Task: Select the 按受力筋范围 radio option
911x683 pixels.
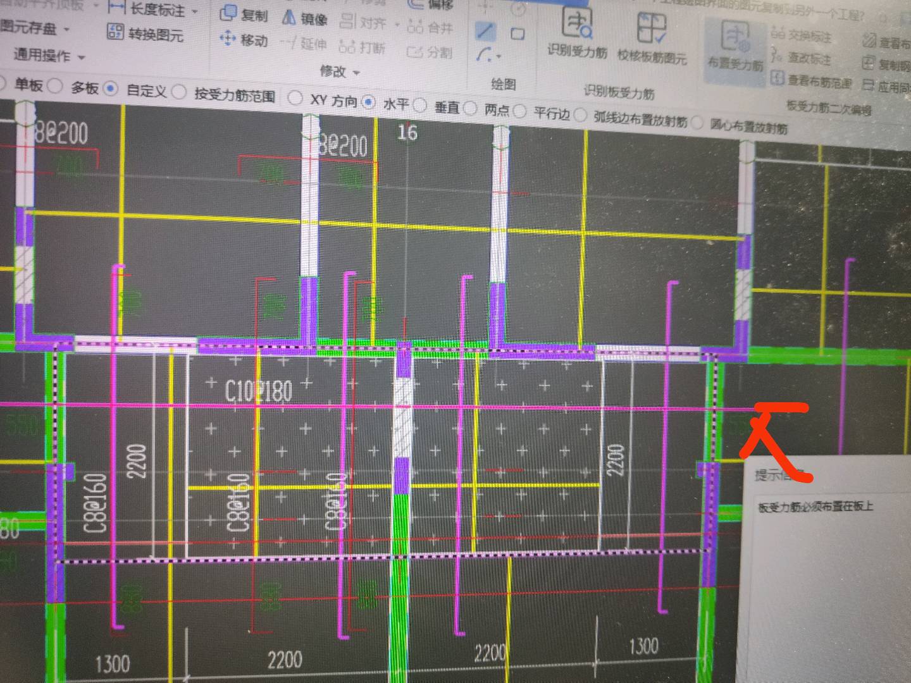Action: 179,92
